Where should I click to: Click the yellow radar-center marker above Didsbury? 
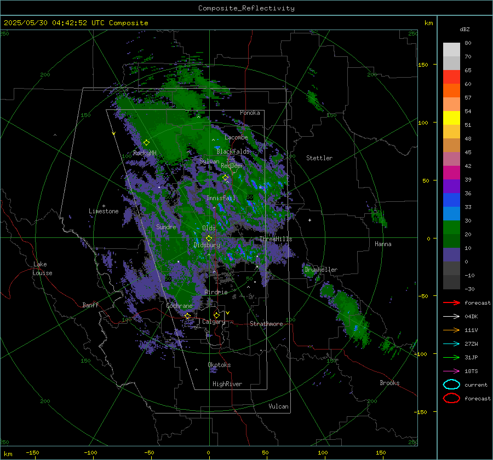tap(209, 238)
